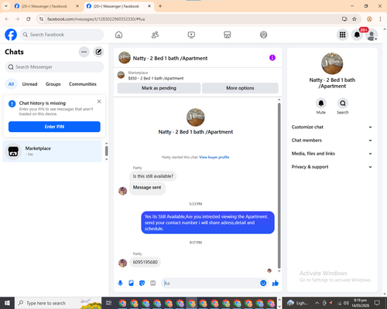
Task: Click the Windows taskbar search box
Action: [x=58, y=303]
